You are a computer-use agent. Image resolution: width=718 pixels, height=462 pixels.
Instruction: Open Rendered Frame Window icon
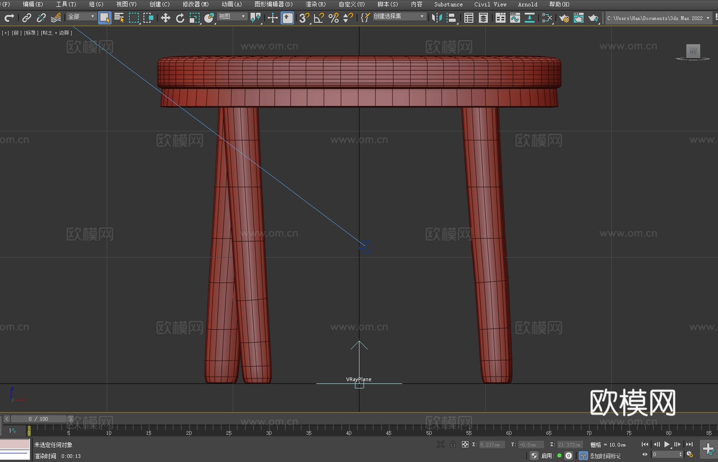click(579, 18)
